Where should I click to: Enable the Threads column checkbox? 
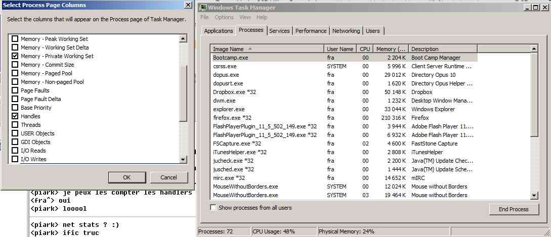click(15, 125)
